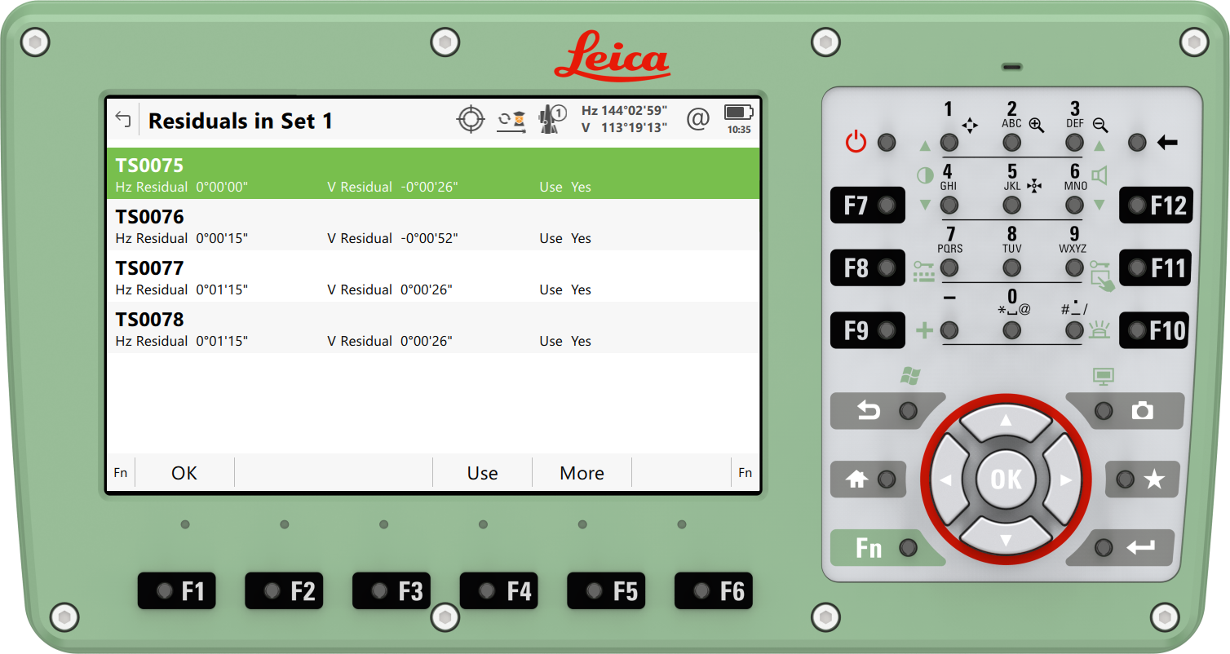Select the TS0077 residual row
The height and width of the screenshot is (654, 1230).
(x=326, y=277)
